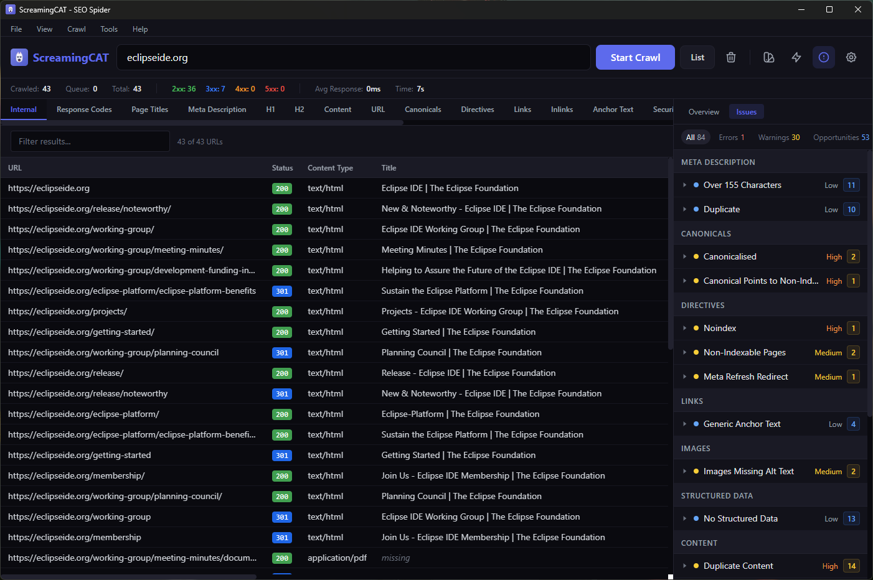Click the Start Crawl button
873x580 pixels.
(x=635, y=57)
